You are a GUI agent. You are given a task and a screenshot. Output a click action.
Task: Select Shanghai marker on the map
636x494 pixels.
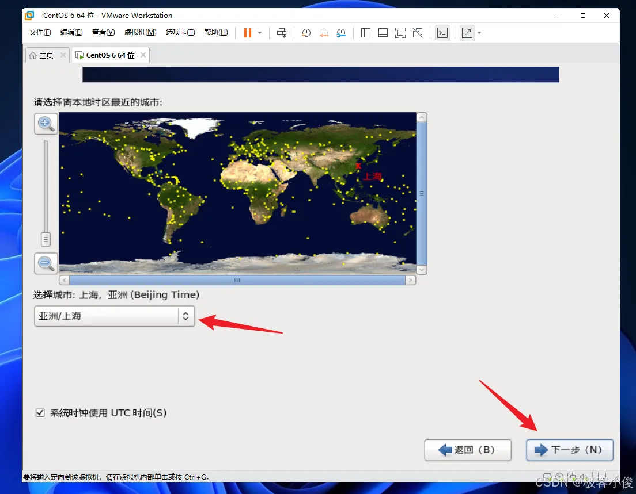(358, 166)
